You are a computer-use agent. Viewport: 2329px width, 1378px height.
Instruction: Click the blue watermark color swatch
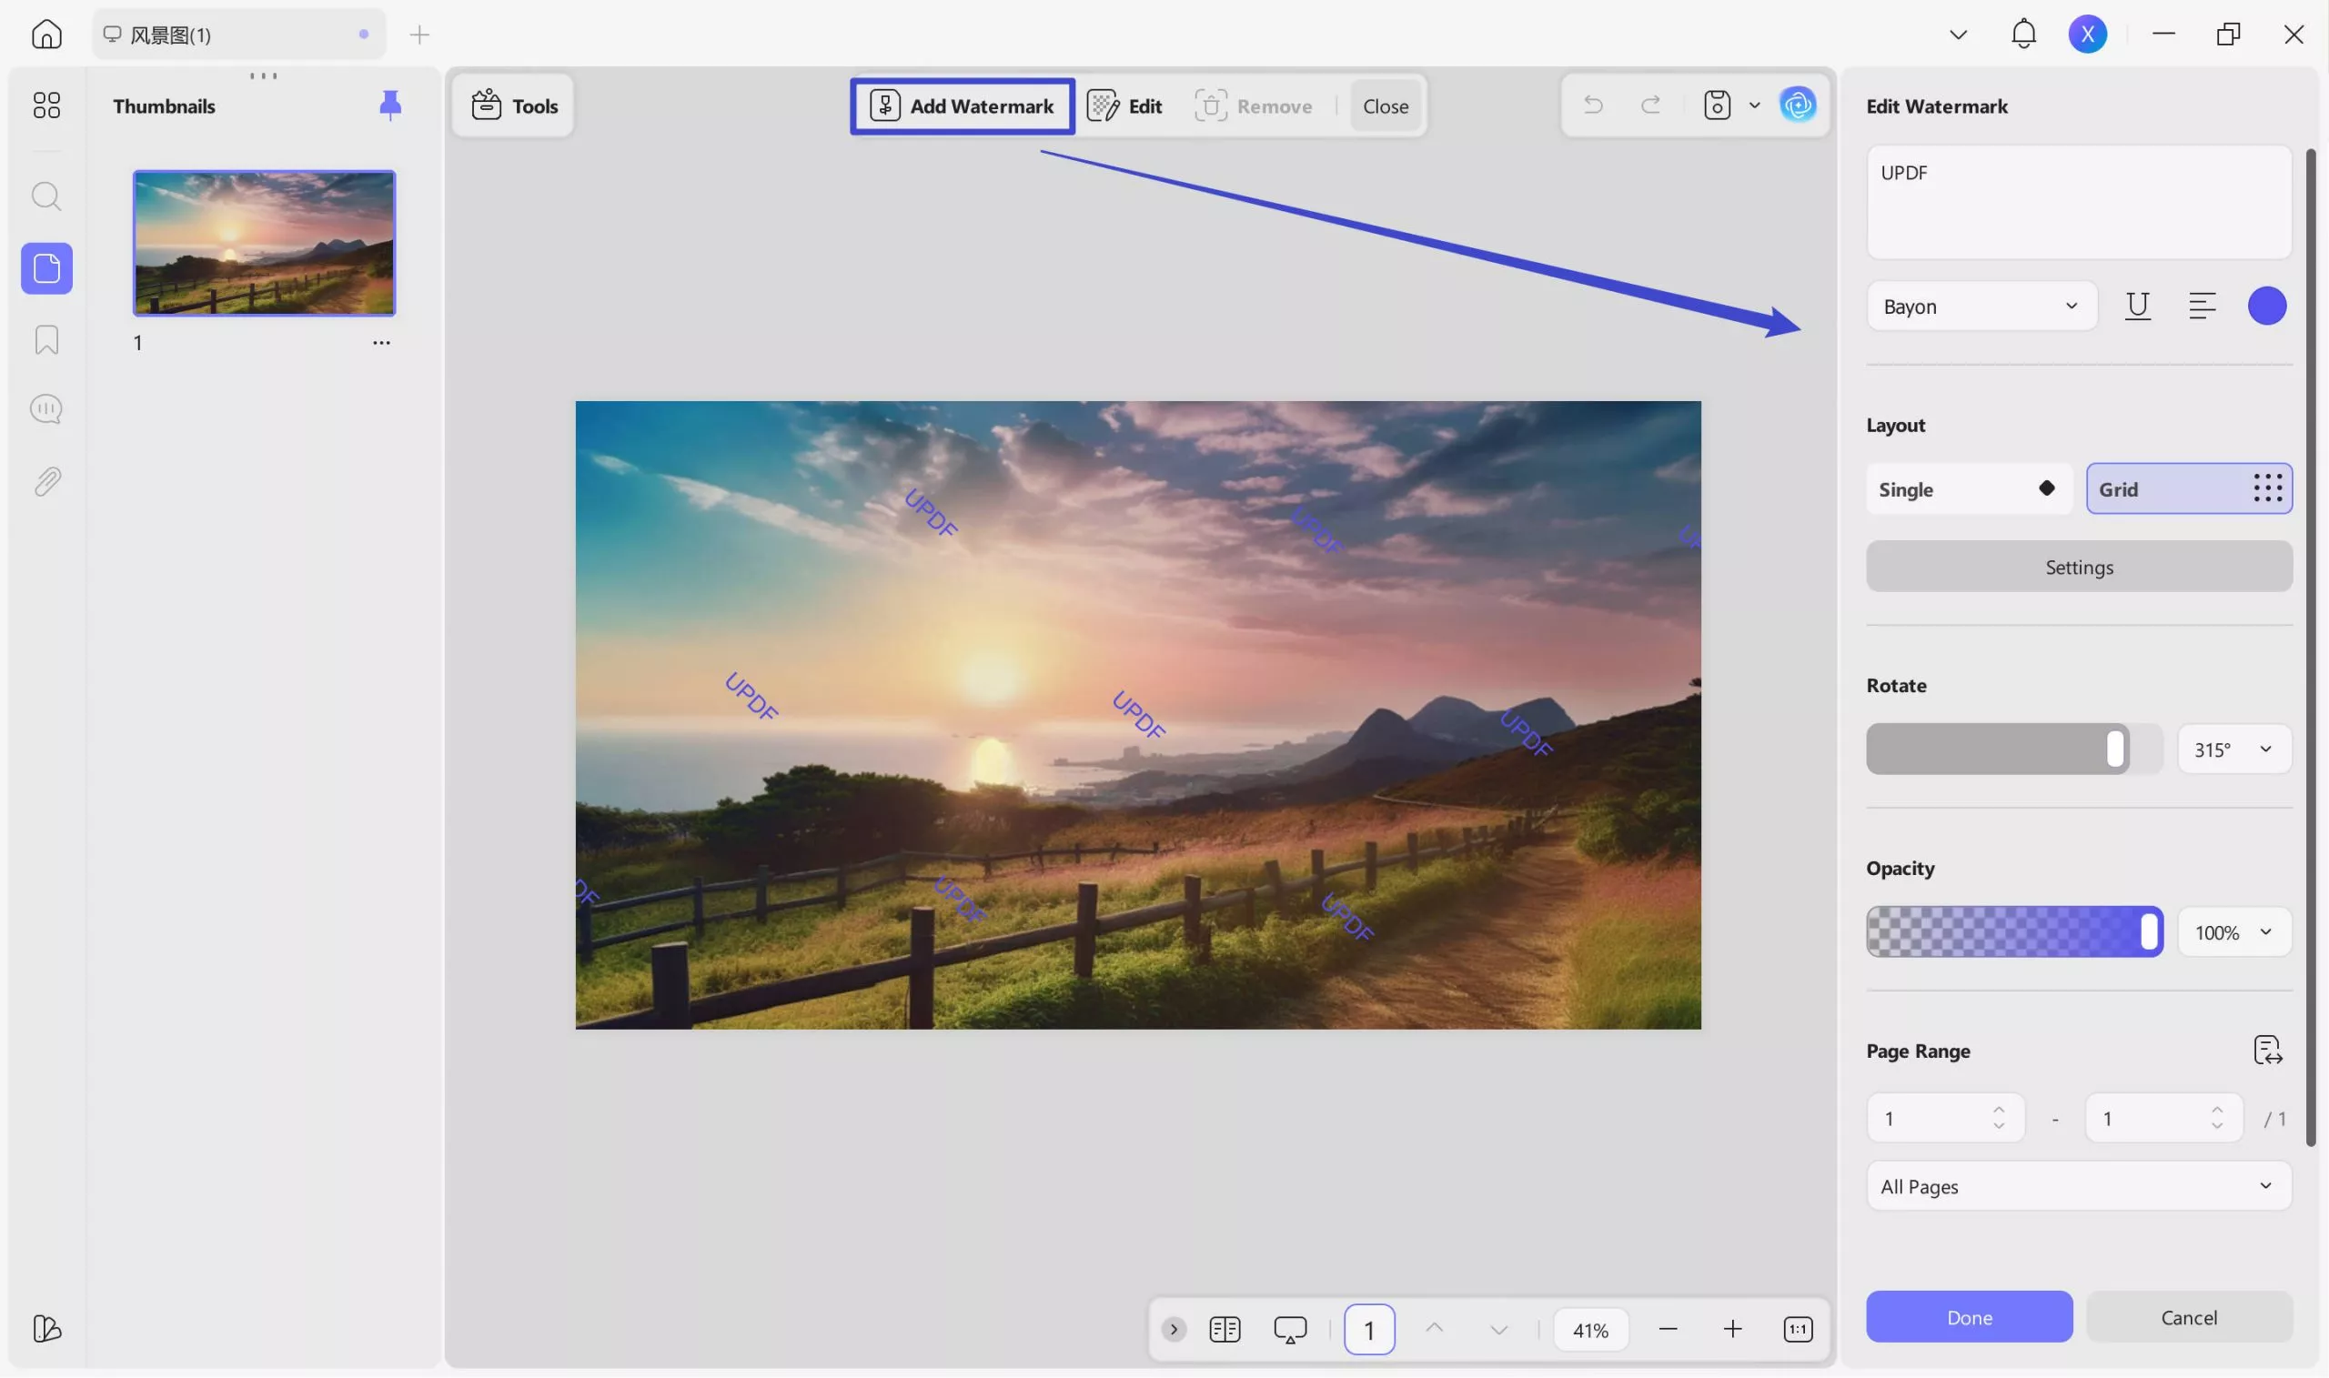2267,306
